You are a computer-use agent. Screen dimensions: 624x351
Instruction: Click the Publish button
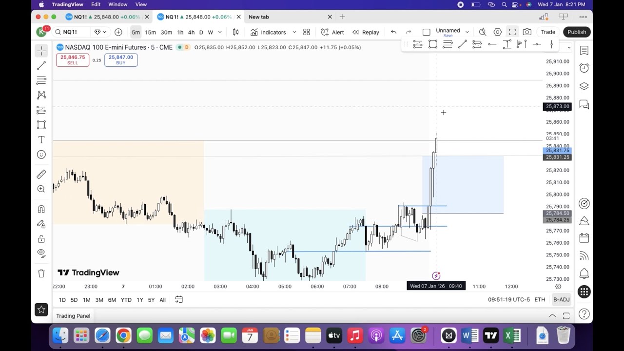tap(577, 32)
